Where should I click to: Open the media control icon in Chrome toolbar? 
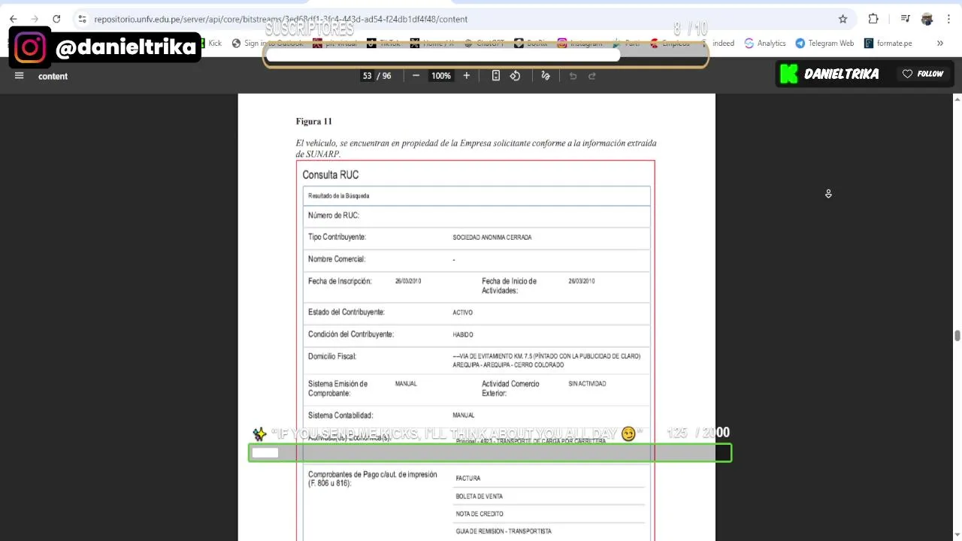pos(906,19)
